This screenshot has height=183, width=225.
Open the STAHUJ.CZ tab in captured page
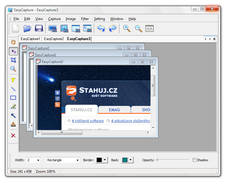pyautogui.click(x=82, y=110)
